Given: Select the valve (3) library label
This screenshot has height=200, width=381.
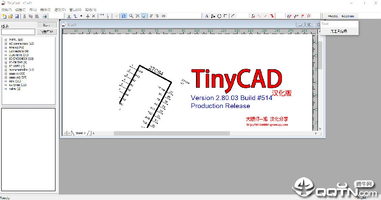Looking at the screenshot, I should pos(14,89).
